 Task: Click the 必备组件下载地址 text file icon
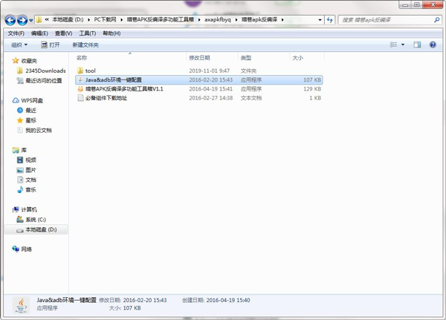coord(80,98)
